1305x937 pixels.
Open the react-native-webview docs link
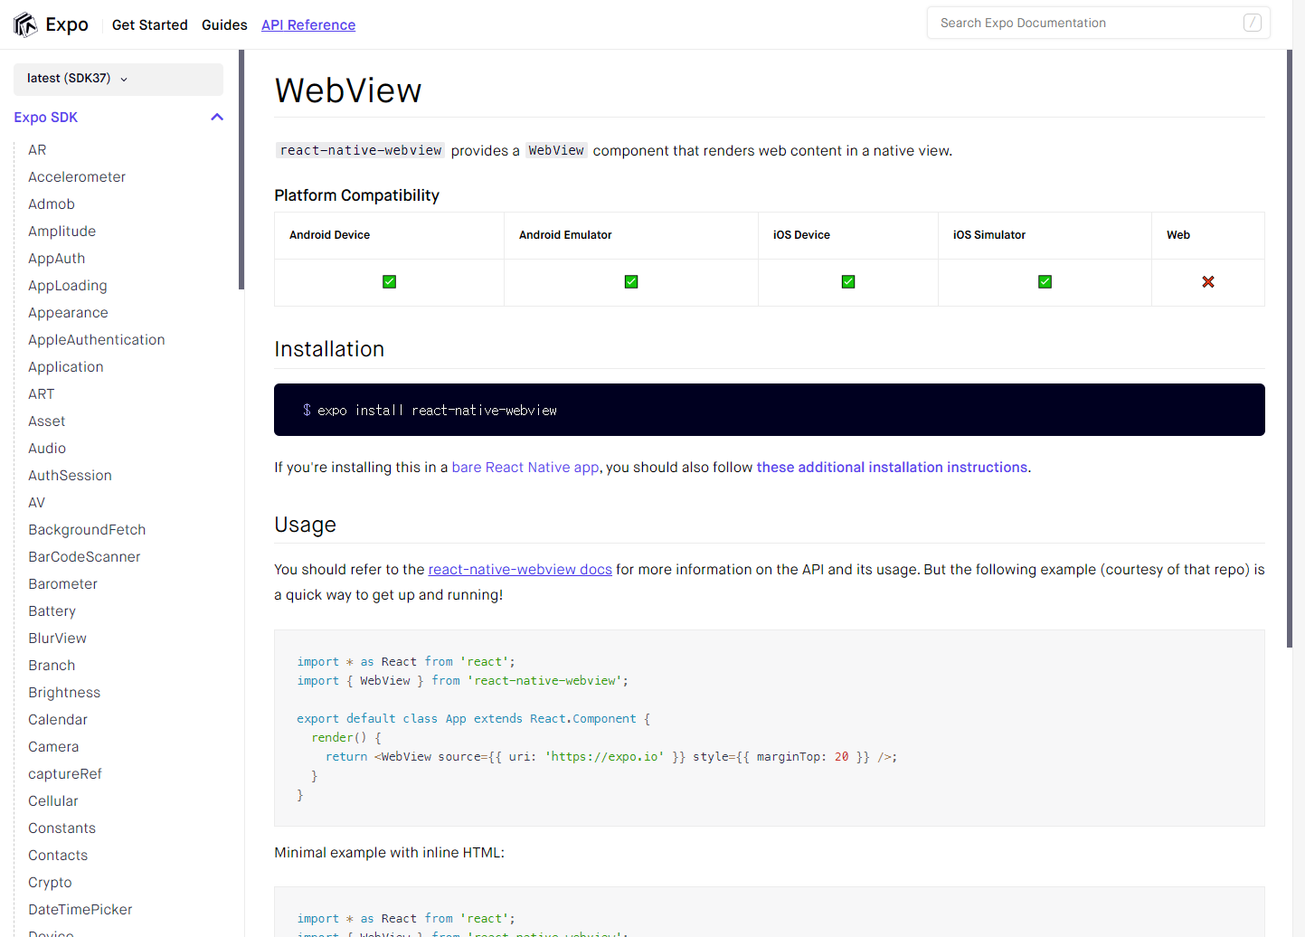coord(520,570)
